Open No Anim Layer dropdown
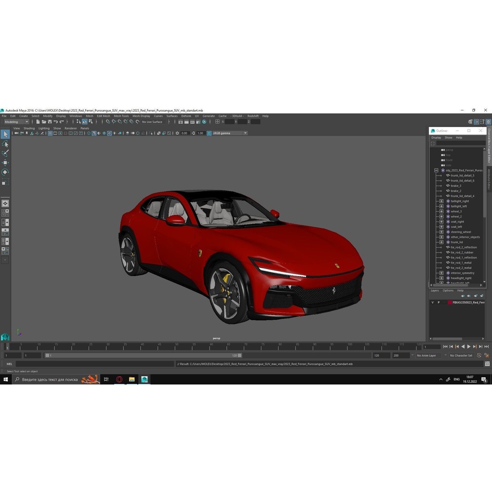The height and width of the screenshot is (492, 492). point(429,355)
